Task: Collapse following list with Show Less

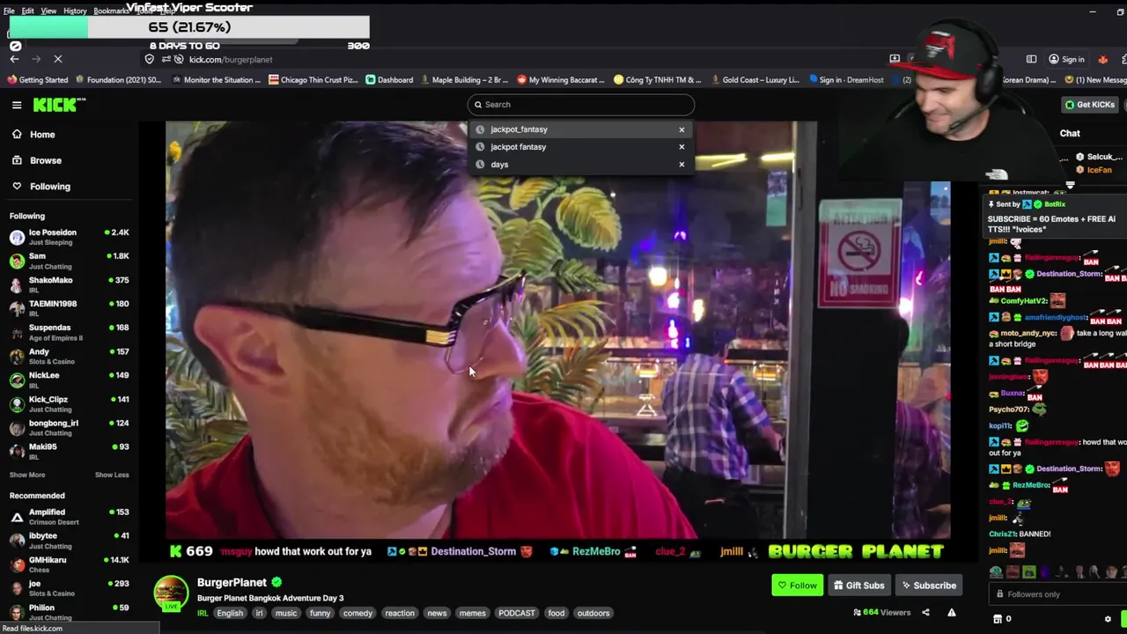Action: pos(112,475)
